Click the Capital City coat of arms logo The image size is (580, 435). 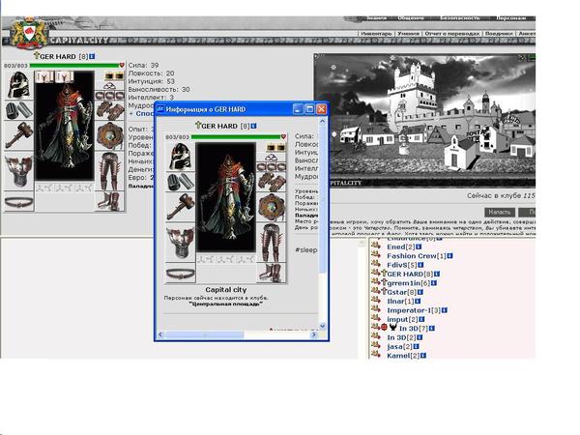[28, 33]
